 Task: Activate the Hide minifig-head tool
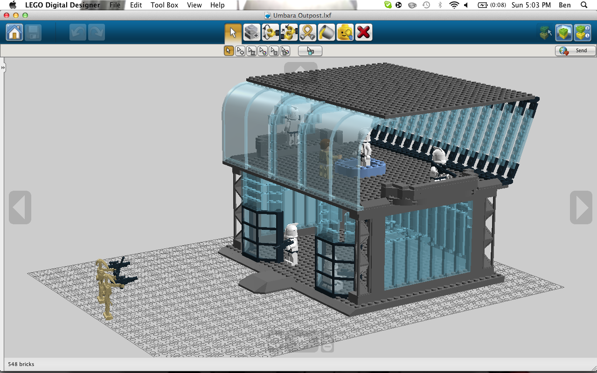345,33
